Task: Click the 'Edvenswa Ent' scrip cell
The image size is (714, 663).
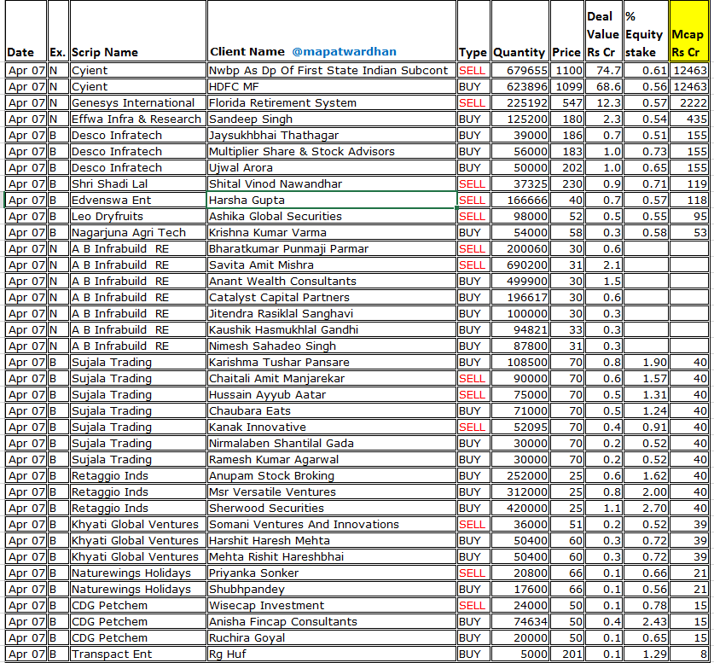Action: pos(138,201)
